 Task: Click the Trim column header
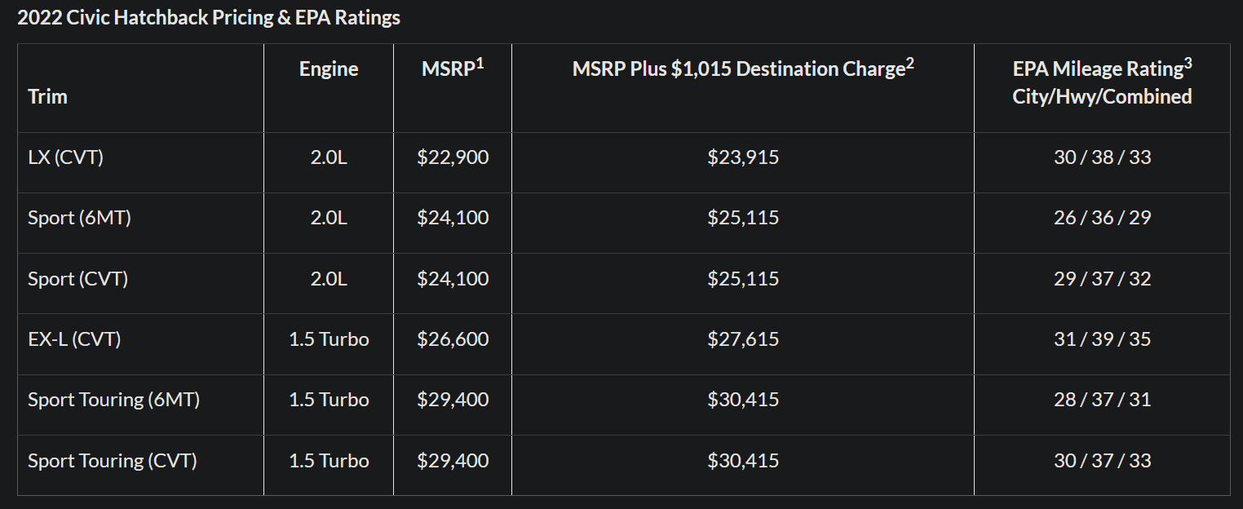point(47,96)
